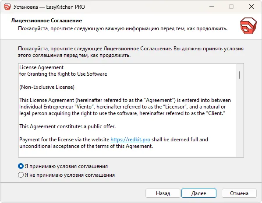Click the title bar text Установка — EasyKitchen PRO

[49, 7]
